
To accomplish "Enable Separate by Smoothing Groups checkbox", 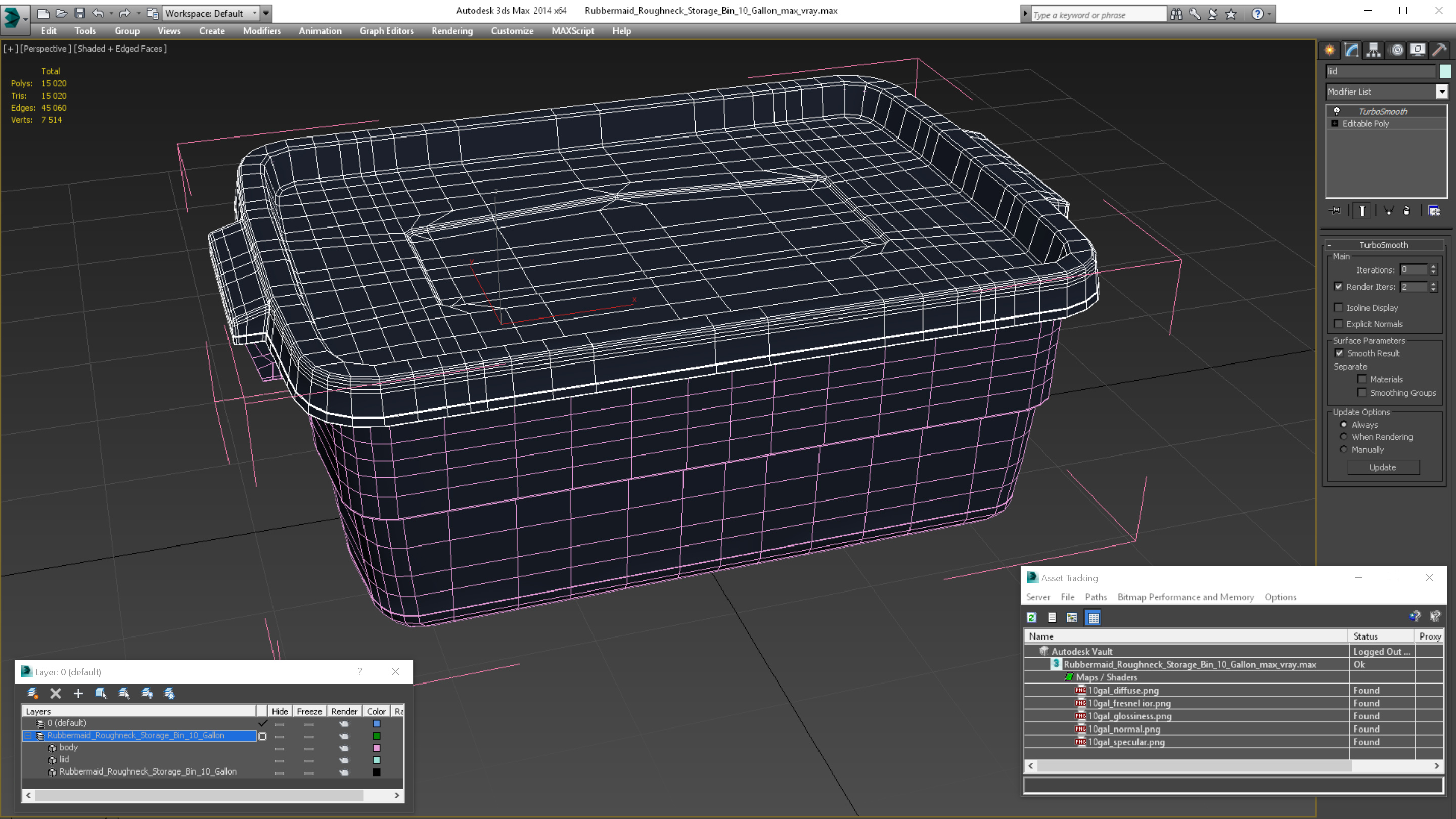I will pyautogui.click(x=1361, y=393).
